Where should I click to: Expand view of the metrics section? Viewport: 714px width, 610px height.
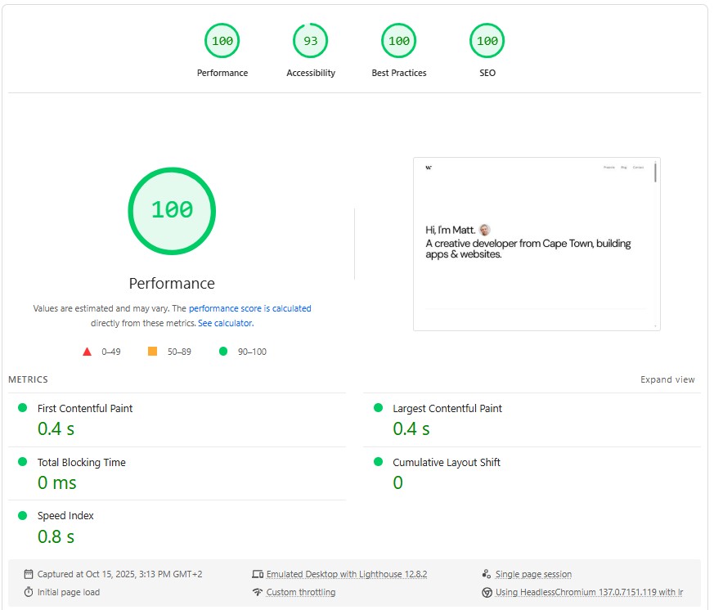tap(667, 379)
